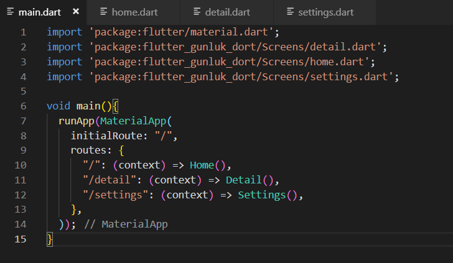Screen dimensions: 453x263
Task: Open the home.dart tab
Action: tap(133, 12)
